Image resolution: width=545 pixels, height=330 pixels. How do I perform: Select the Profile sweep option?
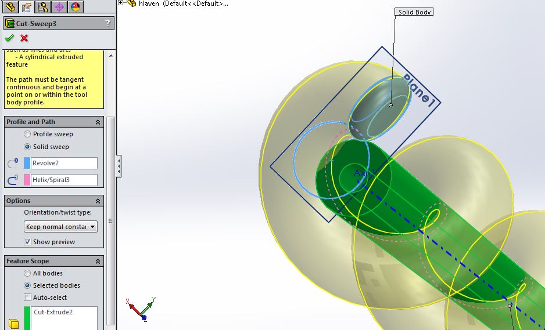(x=27, y=134)
